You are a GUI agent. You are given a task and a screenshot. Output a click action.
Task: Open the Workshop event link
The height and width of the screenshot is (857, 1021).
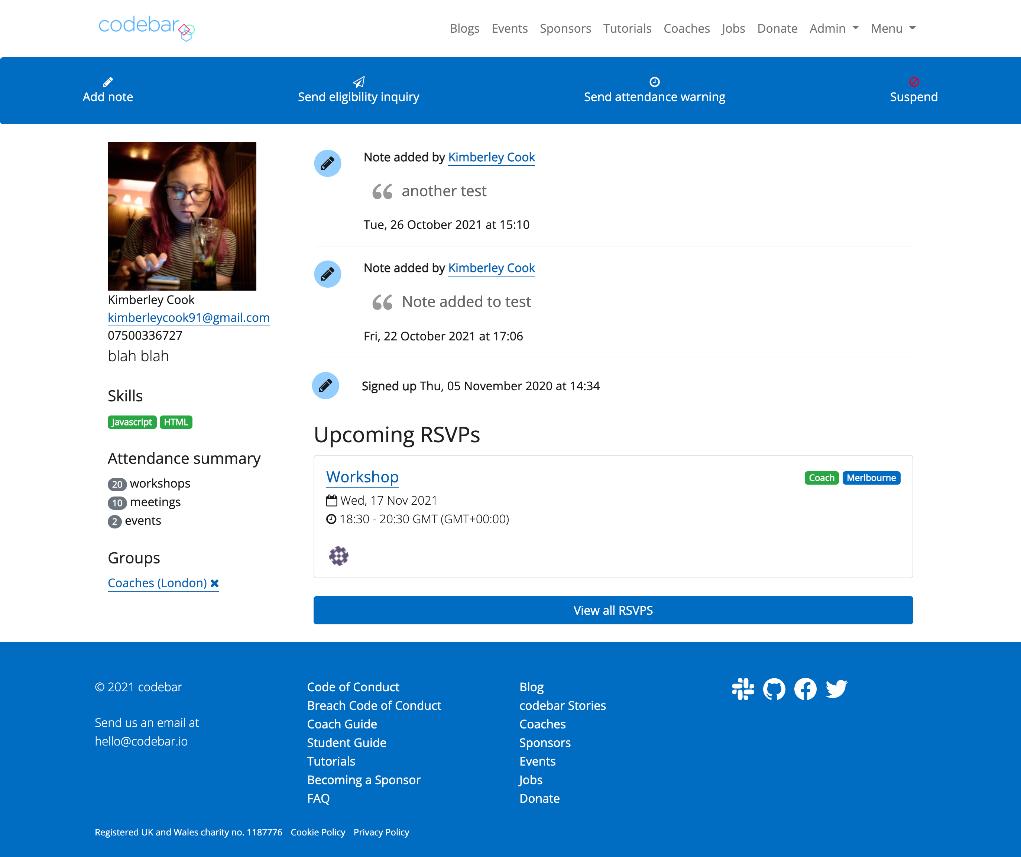pyautogui.click(x=362, y=477)
